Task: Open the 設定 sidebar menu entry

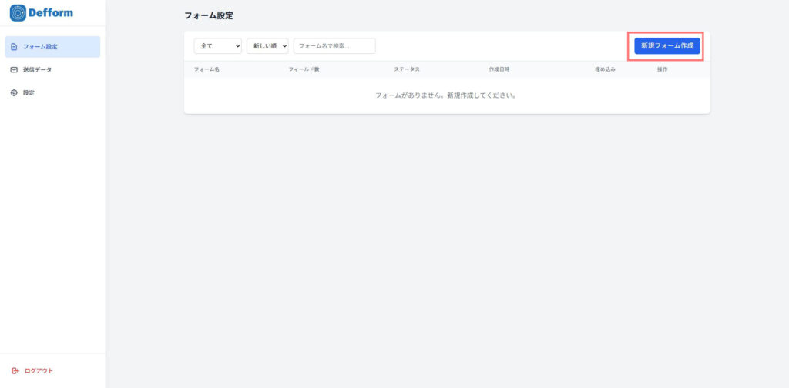Action: coord(29,93)
